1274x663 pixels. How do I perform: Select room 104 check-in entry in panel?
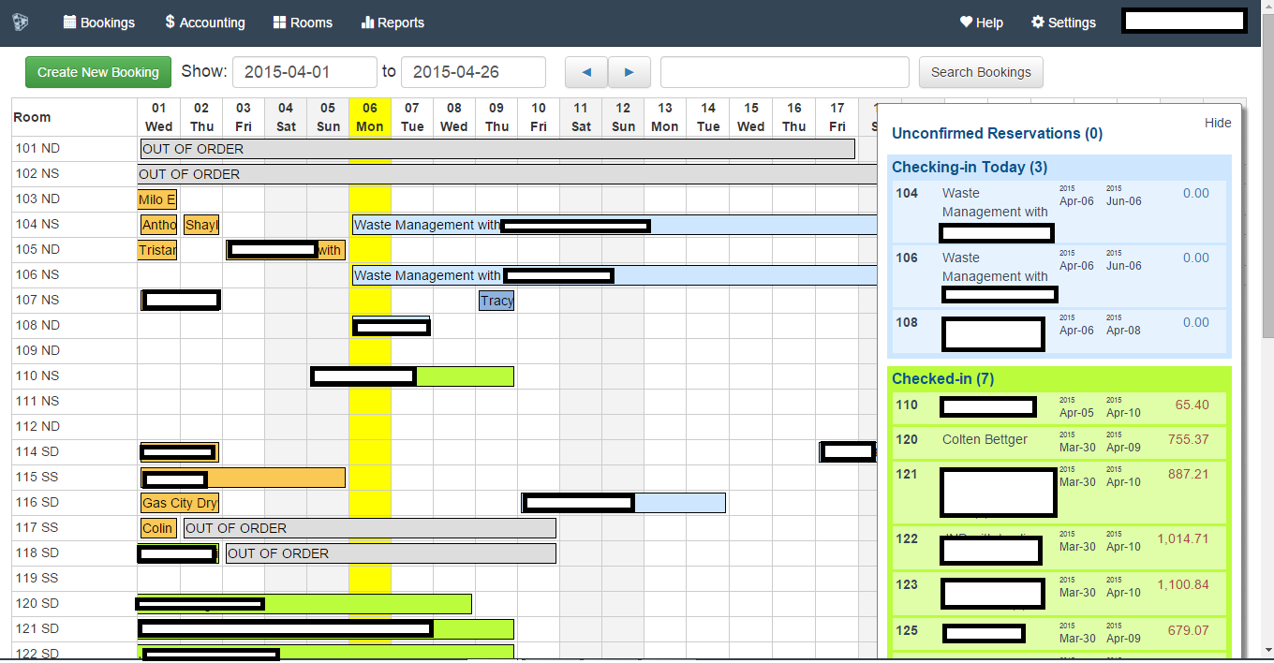tap(1059, 213)
